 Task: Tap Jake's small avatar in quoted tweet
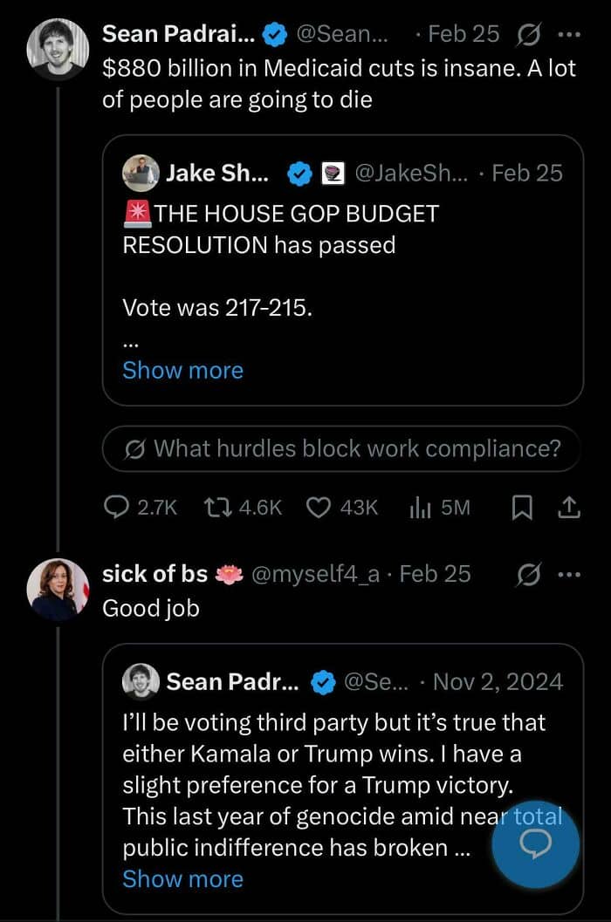(x=141, y=174)
